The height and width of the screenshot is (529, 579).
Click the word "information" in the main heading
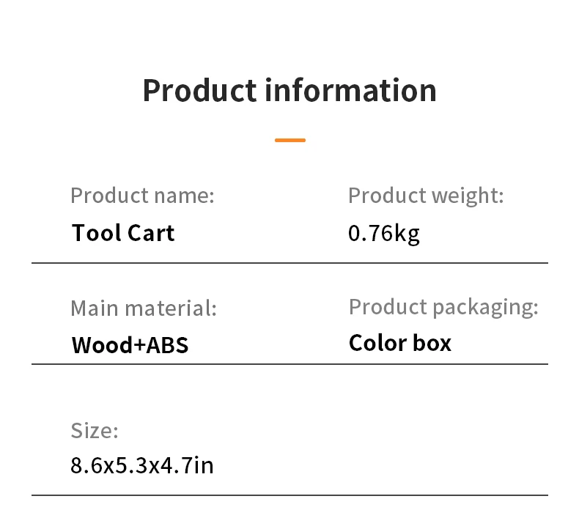350,91
